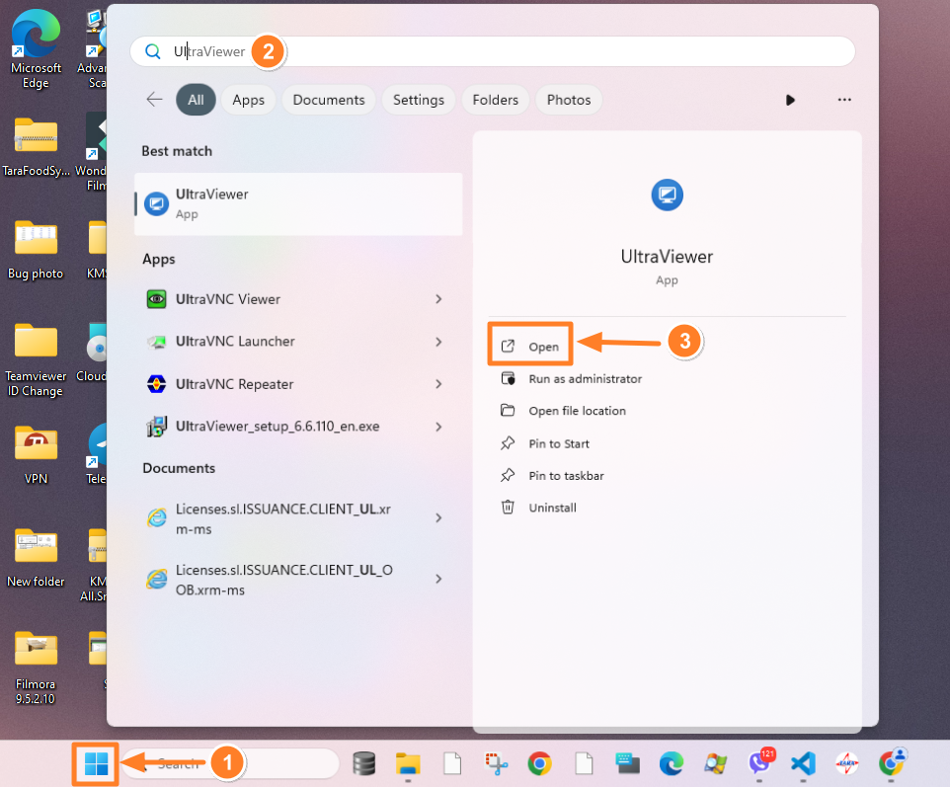Image resolution: width=950 pixels, height=787 pixels.
Task: Open the taskbar blank document icon after Chrome
Action: click(x=584, y=763)
